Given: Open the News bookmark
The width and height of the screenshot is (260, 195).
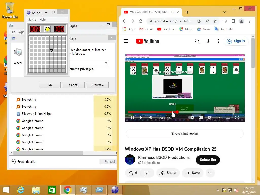Looking at the screenshot, I should (x=204, y=29).
